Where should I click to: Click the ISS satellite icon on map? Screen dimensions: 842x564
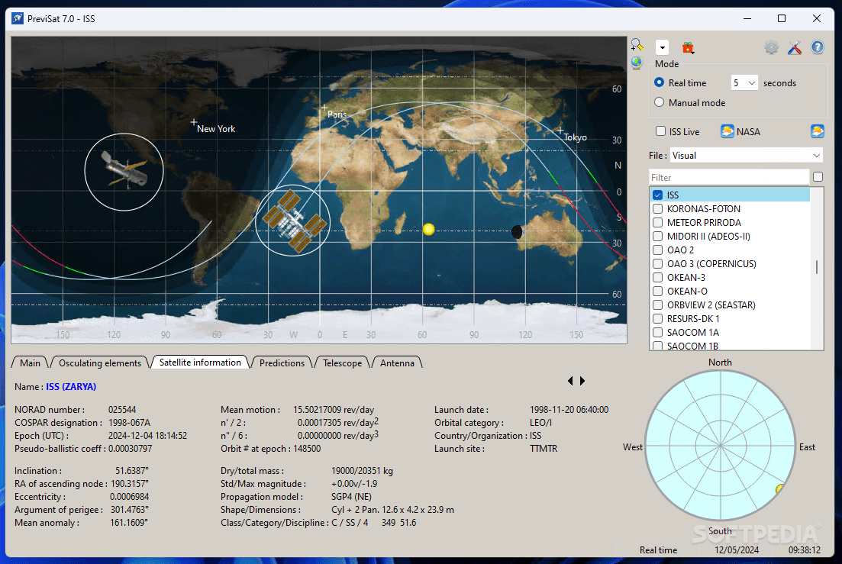294,221
